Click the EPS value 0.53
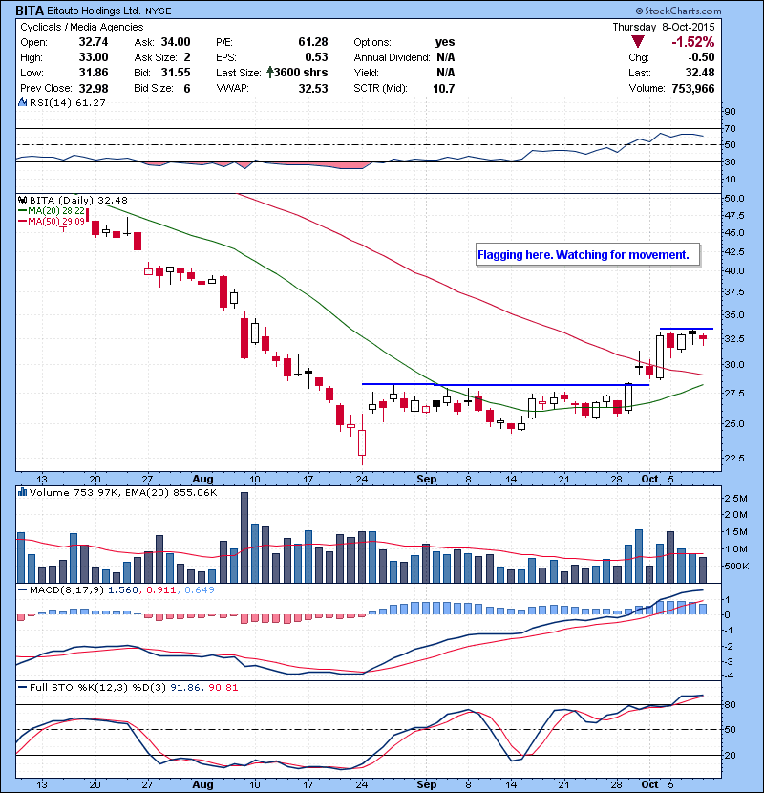 coord(316,57)
